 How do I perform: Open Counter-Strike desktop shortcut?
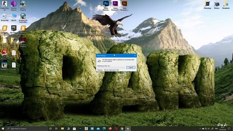4,5
